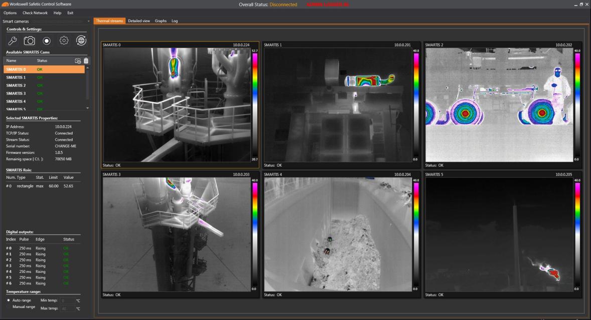This screenshot has width=591, height=320.
Task: Click the SMARTIS 2 color palette scale
Action: click(577, 105)
